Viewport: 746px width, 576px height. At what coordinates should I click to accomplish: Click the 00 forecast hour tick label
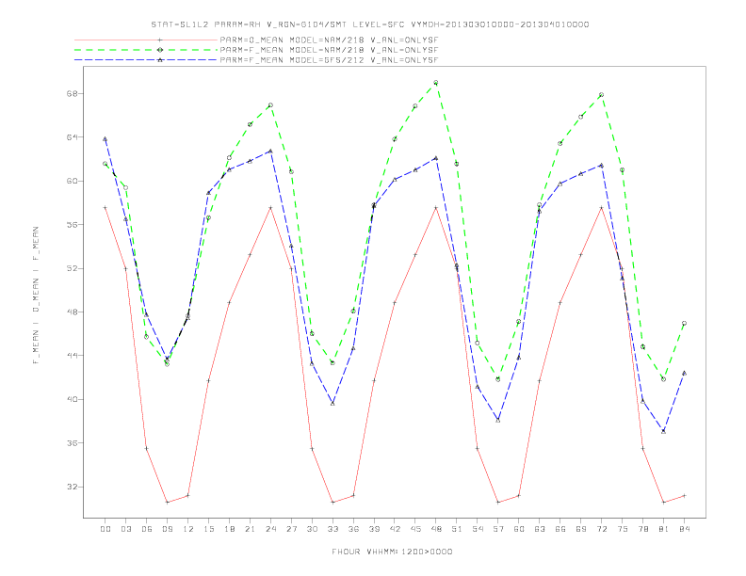(105, 529)
